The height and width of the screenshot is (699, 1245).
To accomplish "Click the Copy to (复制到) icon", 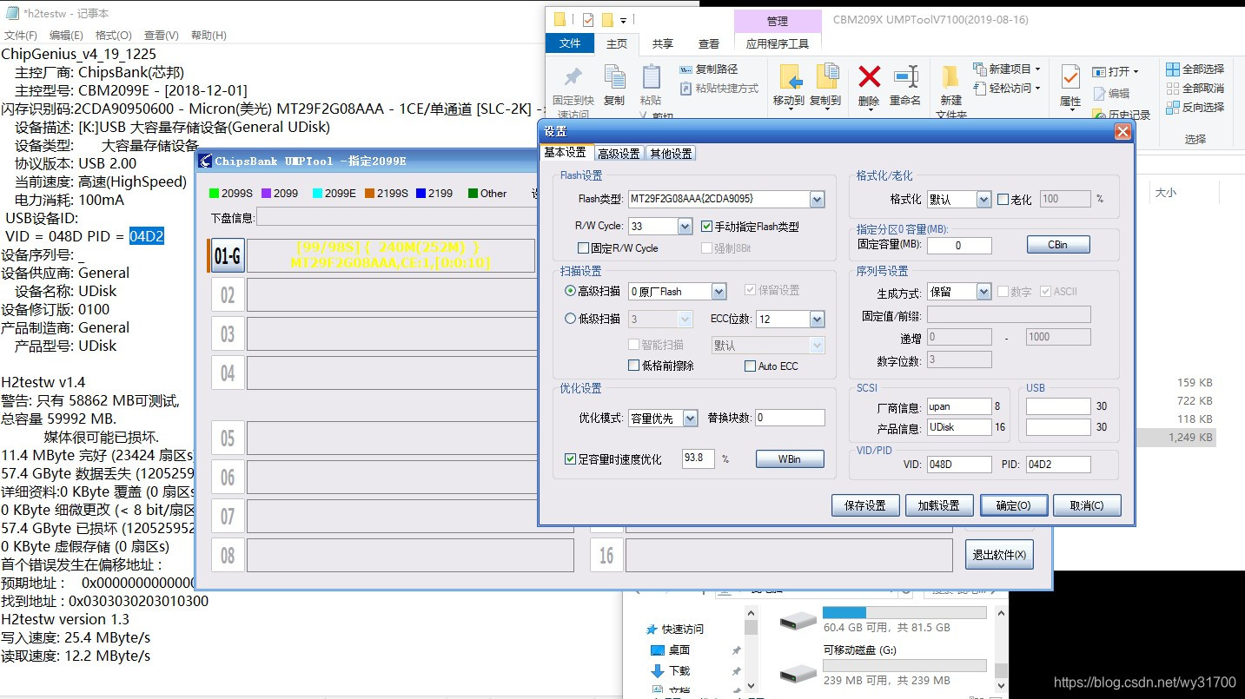I will coord(825,76).
